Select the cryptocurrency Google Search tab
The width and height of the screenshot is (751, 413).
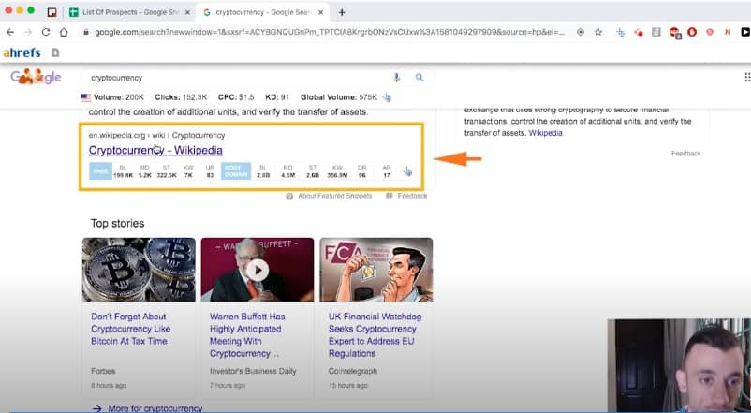(258, 12)
